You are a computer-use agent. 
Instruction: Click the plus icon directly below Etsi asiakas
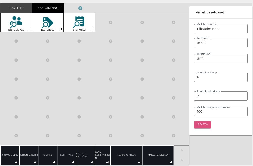(16, 41)
